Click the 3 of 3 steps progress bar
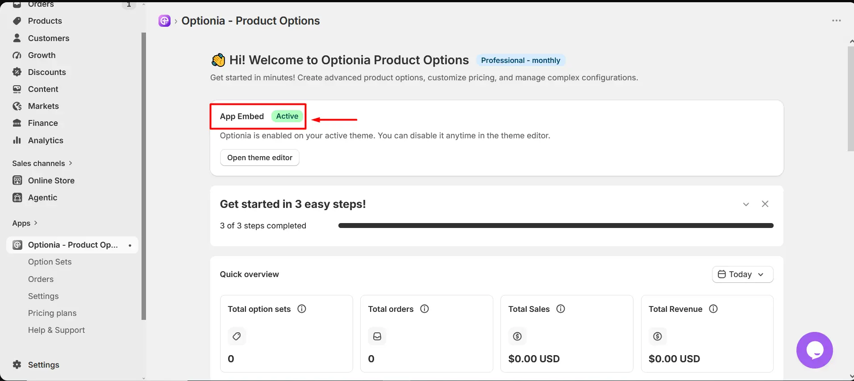The height and width of the screenshot is (381, 854). [x=556, y=226]
